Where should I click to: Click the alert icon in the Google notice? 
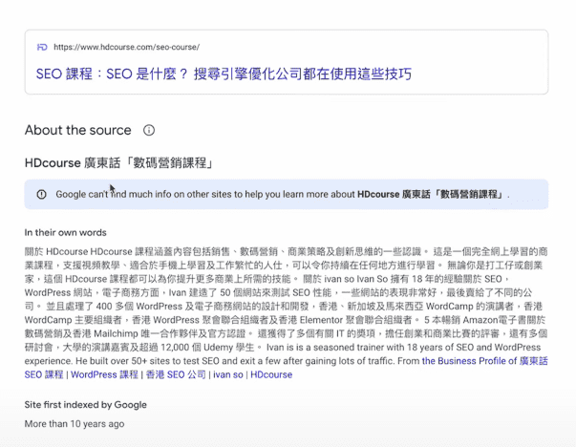[41, 194]
